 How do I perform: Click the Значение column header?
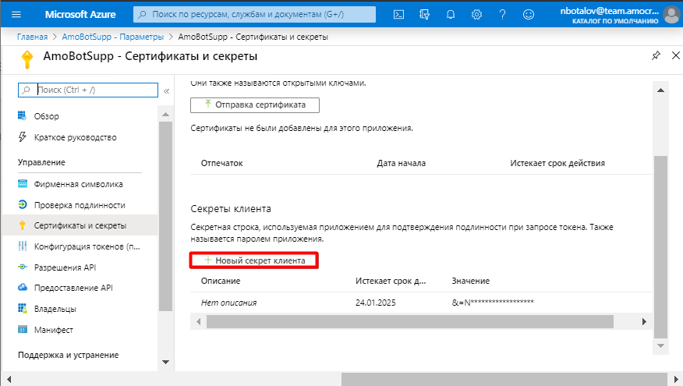(x=470, y=281)
